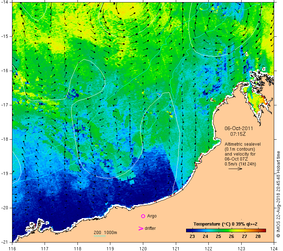Click the 27 tick on temperature scale
Viewport: 283px width, 251px height.
pos(244,237)
